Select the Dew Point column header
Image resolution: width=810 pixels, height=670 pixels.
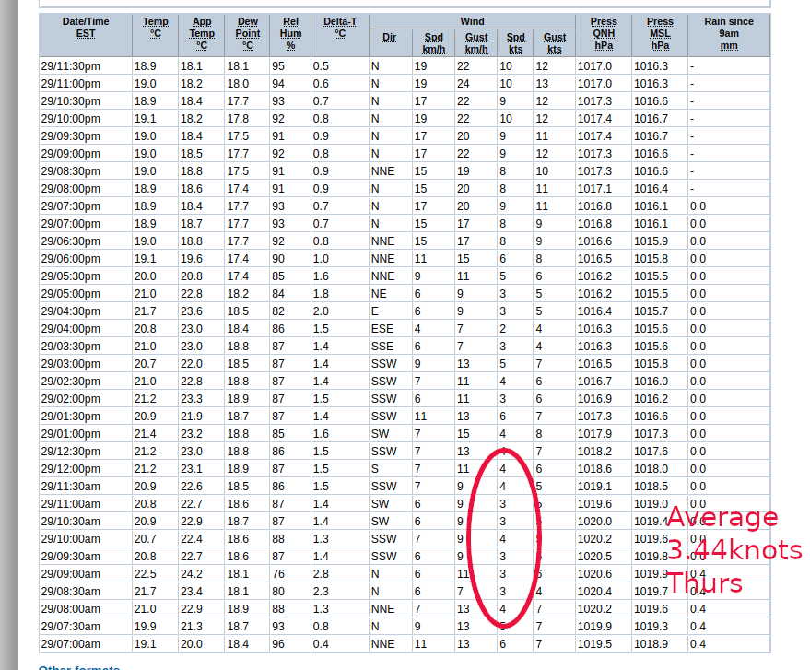click(247, 33)
